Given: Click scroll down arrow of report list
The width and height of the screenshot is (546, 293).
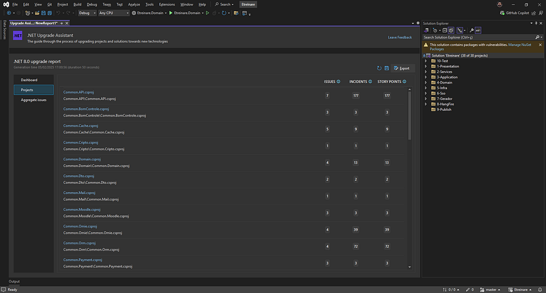Looking at the screenshot, I should pyautogui.click(x=409, y=267).
